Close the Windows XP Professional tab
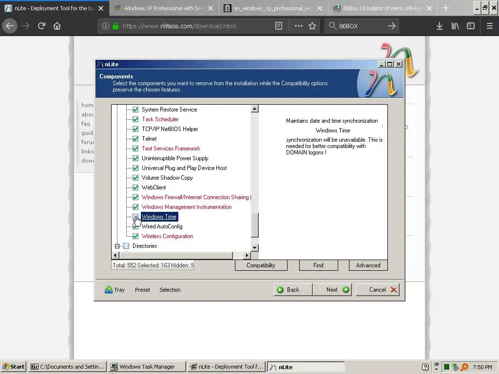This screenshot has width=499, height=374. point(211,8)
